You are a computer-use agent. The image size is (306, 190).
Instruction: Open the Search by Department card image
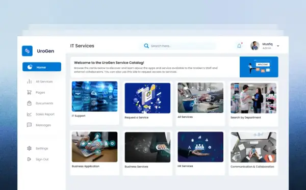[253, 98]
